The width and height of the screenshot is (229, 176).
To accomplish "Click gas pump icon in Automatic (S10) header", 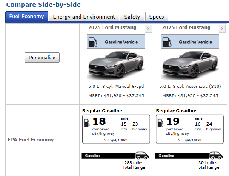I will pyautogui.click(x=167, y=42).
